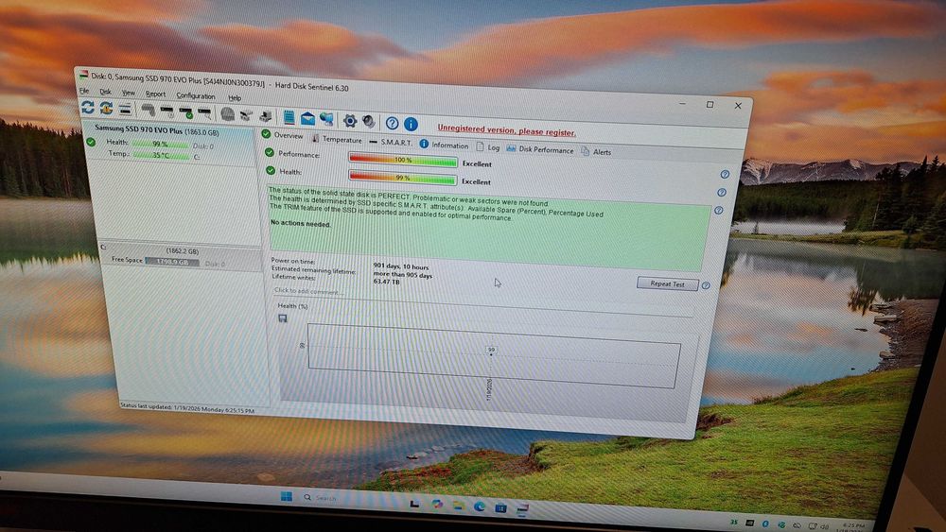Click the 'Excellent' label beside the Performance bar
Viewport: 946px width, 532px height.
477,163
